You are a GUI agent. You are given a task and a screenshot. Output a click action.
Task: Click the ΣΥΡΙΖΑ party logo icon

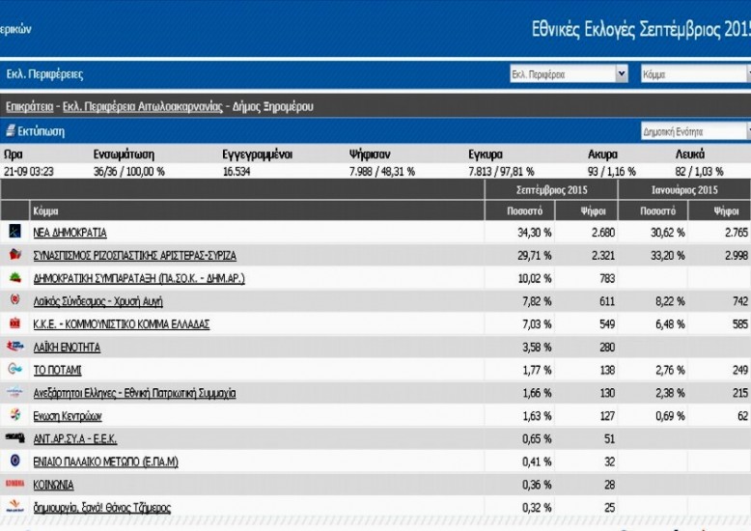coord(14,255)
